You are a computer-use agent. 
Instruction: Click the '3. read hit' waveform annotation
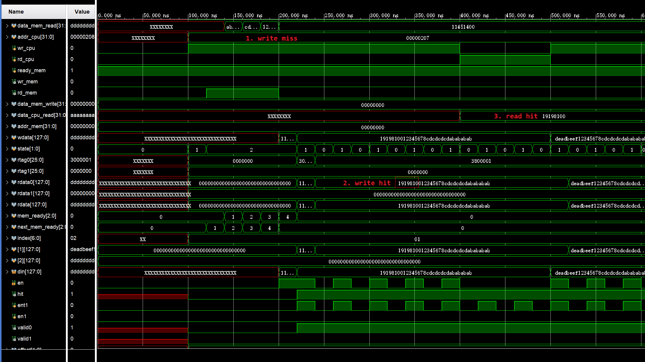(516, 116)
